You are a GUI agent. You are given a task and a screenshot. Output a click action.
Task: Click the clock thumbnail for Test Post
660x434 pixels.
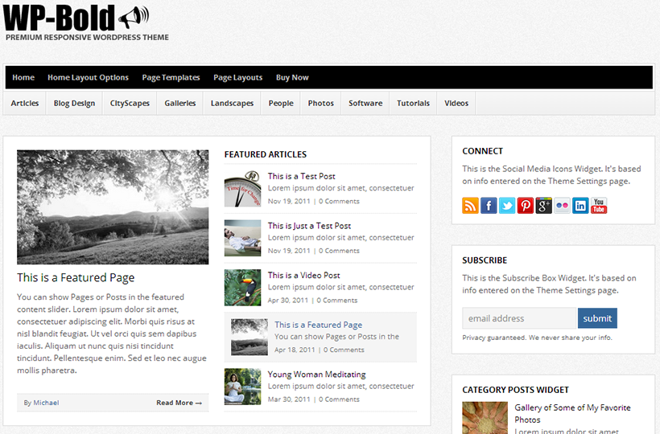[242, 189]
